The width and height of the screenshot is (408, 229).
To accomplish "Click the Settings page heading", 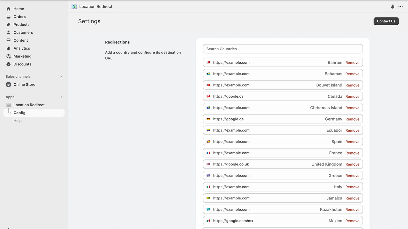I will click(x=89, y=21).
